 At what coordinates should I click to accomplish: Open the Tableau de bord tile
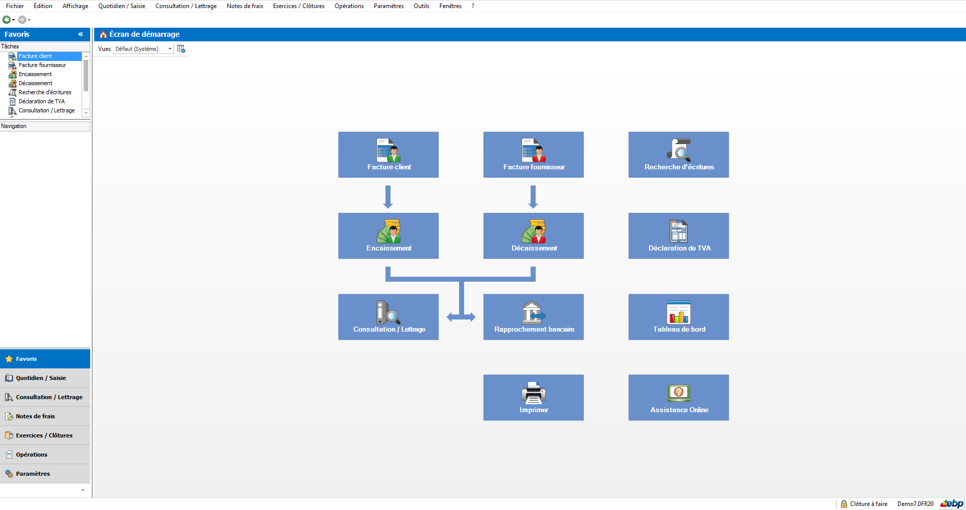click(x=678, y=317)
